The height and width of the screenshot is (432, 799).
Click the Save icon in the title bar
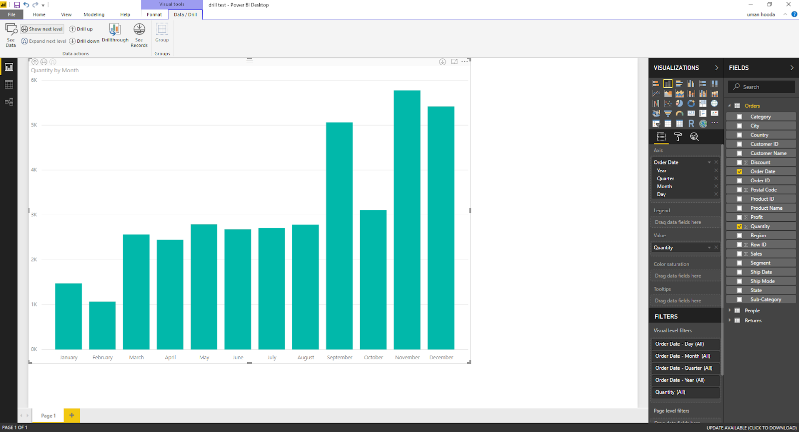click(17, 5)
